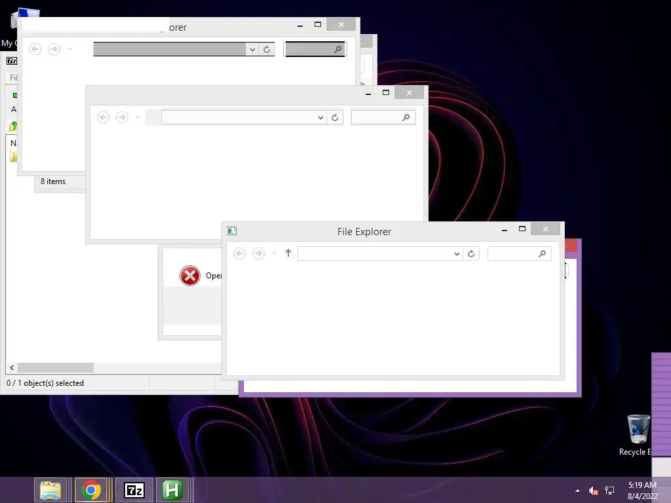This screenshot has width=671, height=503.
Task: Click search magnifier in untitled middle Explorer window
Action: pos(406,117)
